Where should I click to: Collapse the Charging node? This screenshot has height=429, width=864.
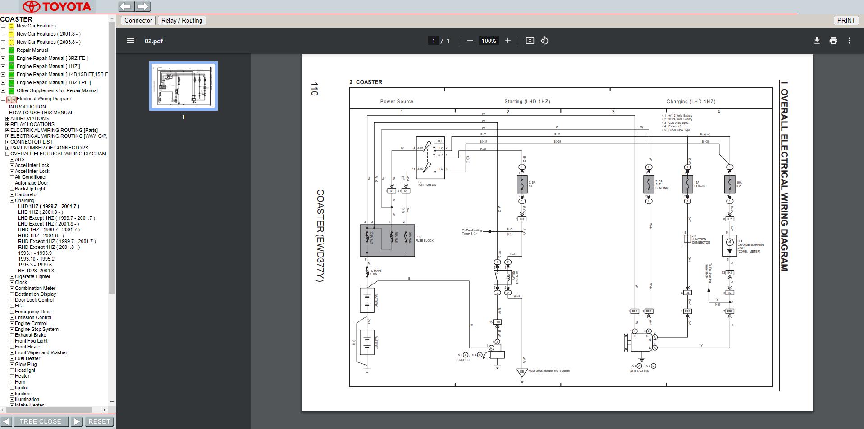tap(12, 201)
